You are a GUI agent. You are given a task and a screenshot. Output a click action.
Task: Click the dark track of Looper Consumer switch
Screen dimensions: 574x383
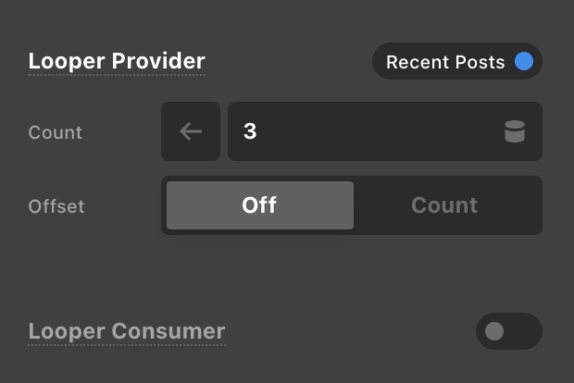tap(523, 331)
